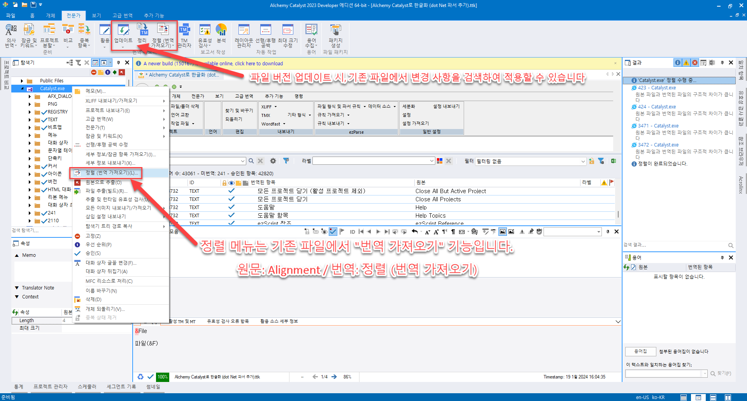Click the undo arrow in translator toolbar
Image resolution: width=747 pixels, height=401 pixels.
415,232
